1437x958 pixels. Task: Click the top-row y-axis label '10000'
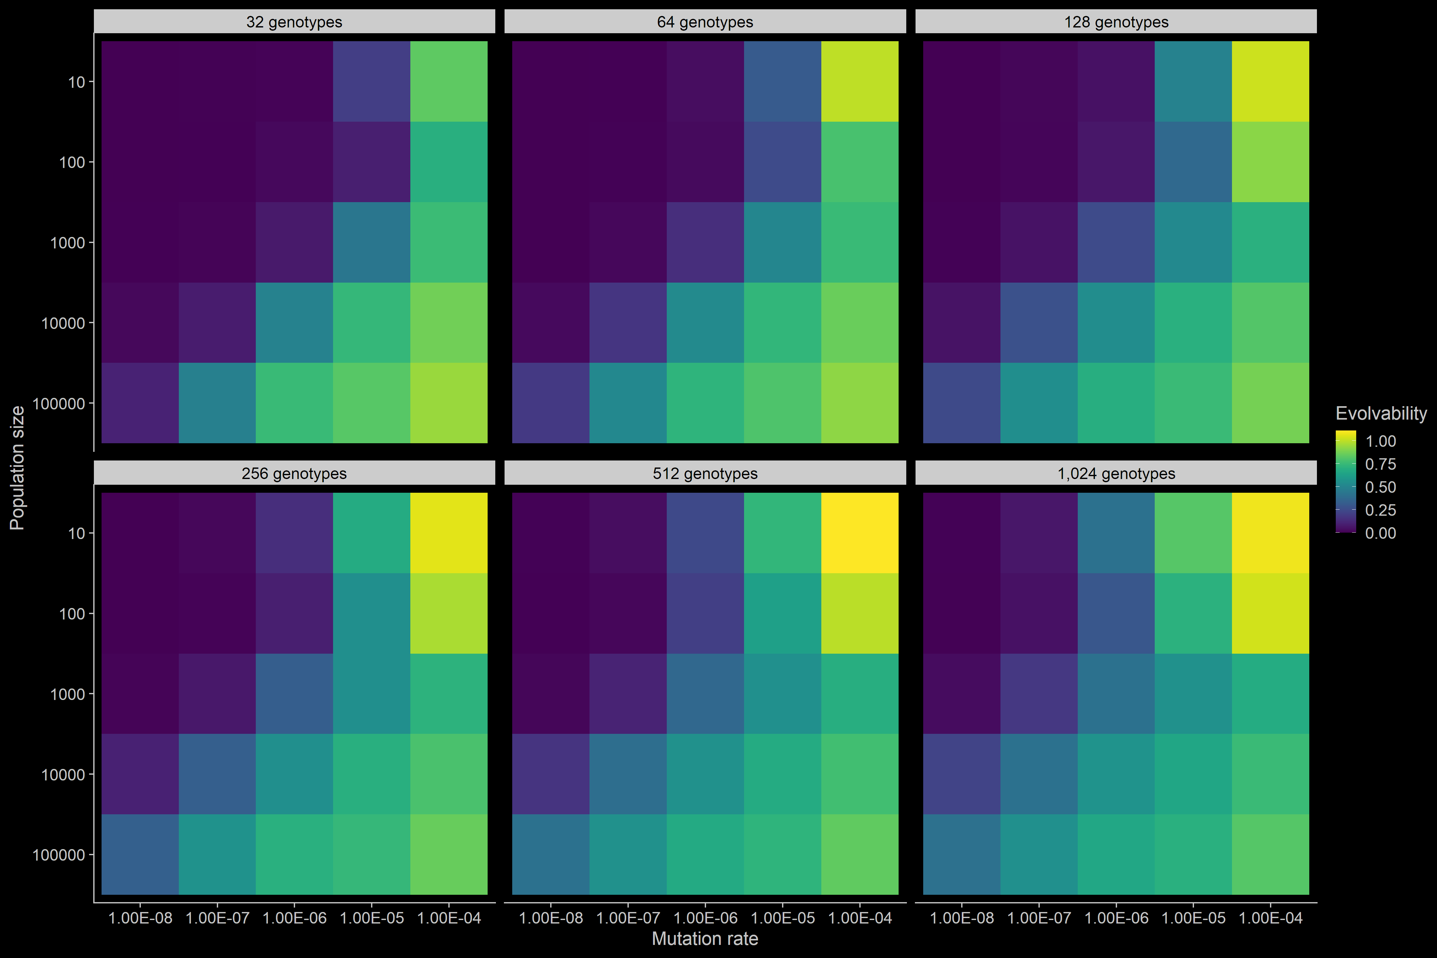pos(64,323)
